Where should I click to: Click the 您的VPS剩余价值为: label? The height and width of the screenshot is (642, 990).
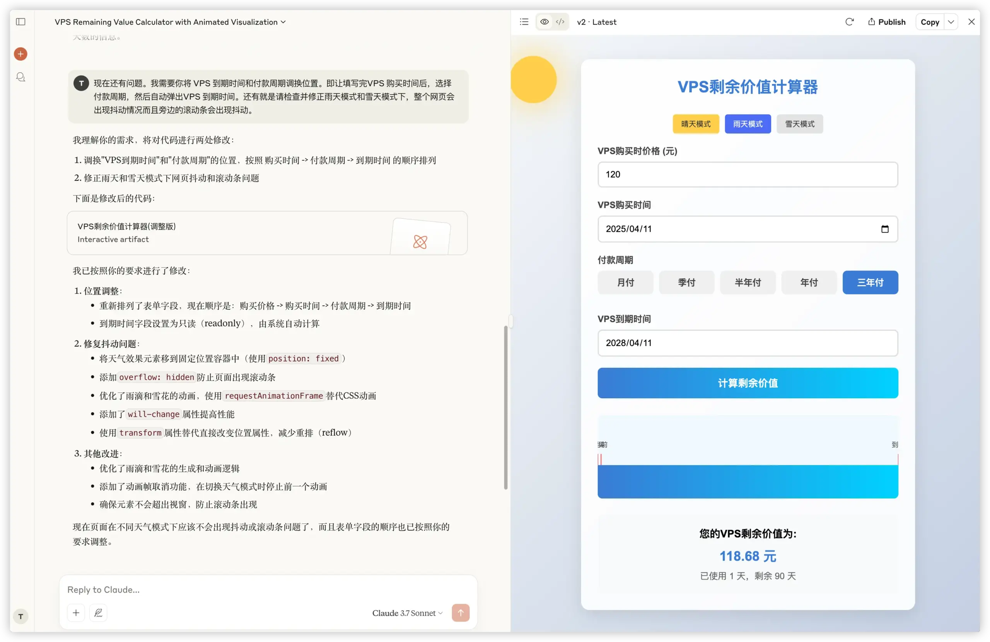[748, 533]
